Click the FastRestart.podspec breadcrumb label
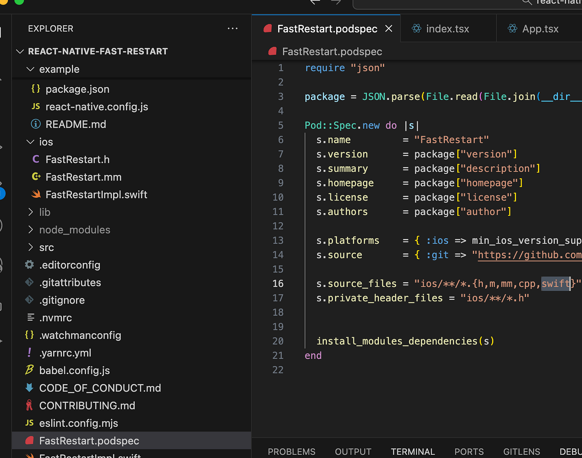The image size is (582, 458). pyautogui.click(x=332, y=52)
